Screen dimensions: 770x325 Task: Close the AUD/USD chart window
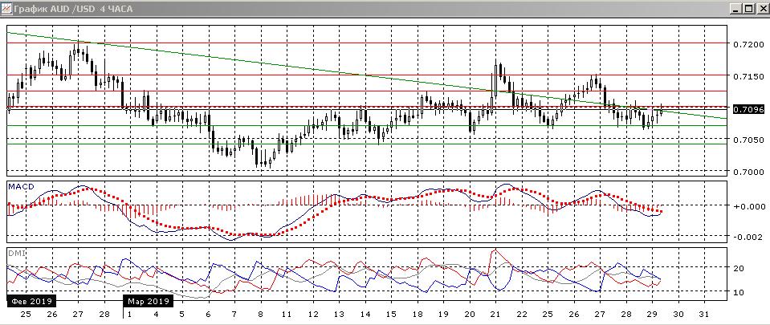pyautogui.click(x=761, y=8)
